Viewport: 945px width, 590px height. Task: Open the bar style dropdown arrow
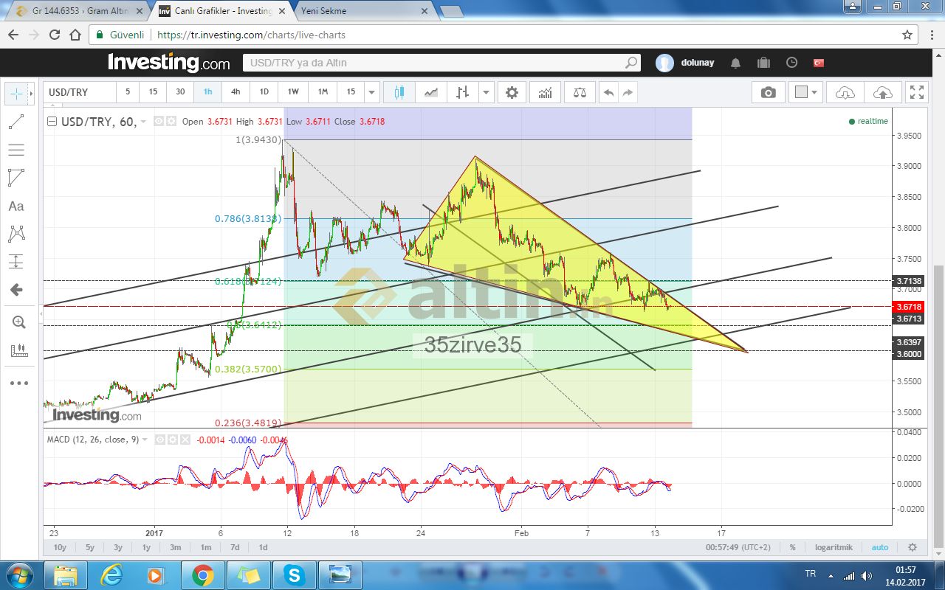click(486, 92)
